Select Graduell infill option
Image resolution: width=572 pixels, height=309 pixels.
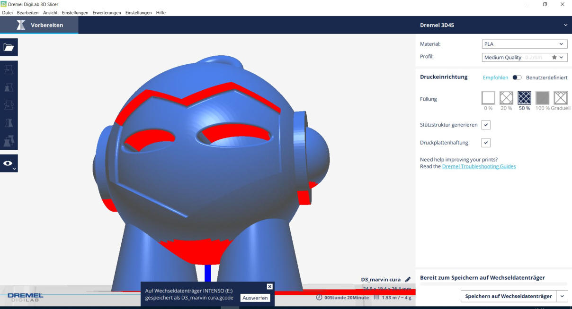pos(561,98)
